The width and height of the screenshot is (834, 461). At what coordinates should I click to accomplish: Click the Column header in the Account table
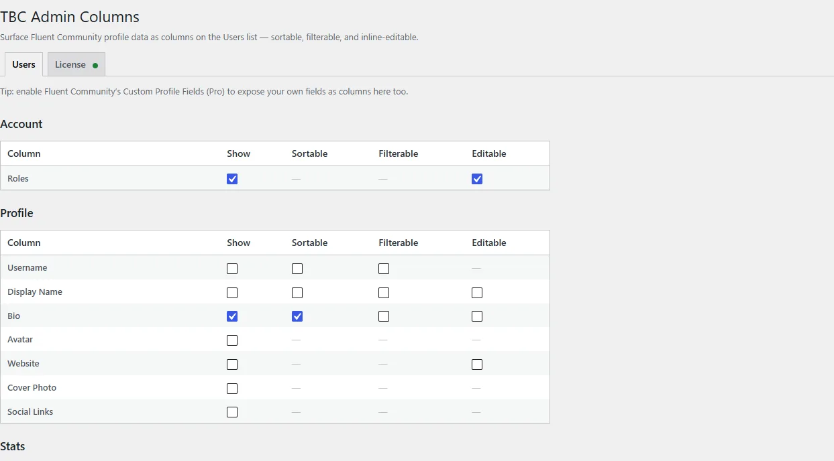pos(24,153)
